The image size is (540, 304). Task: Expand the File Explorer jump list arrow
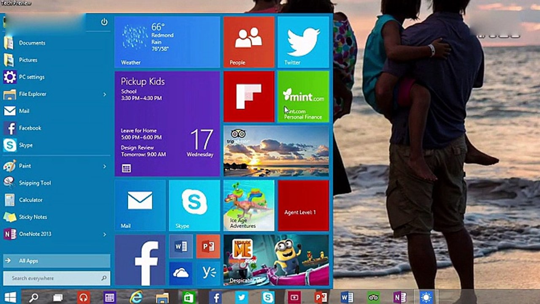point(105,94)
